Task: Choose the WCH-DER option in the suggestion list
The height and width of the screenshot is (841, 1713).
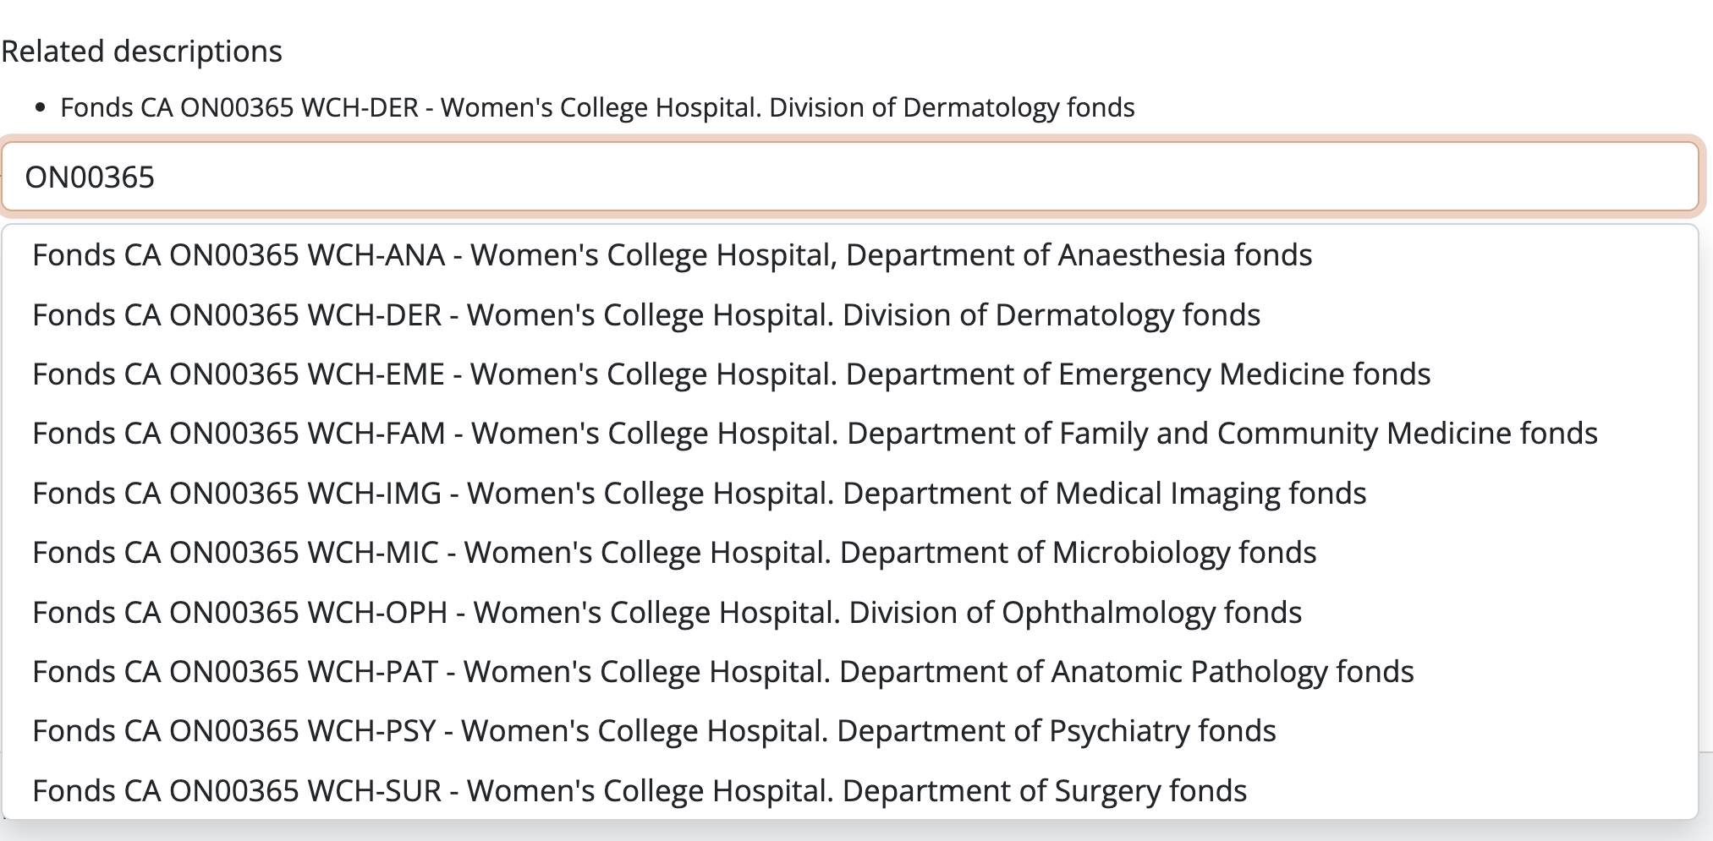Action: click(646, 315)
